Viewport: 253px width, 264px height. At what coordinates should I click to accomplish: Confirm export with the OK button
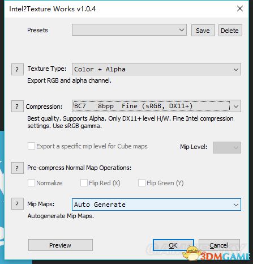173,245
